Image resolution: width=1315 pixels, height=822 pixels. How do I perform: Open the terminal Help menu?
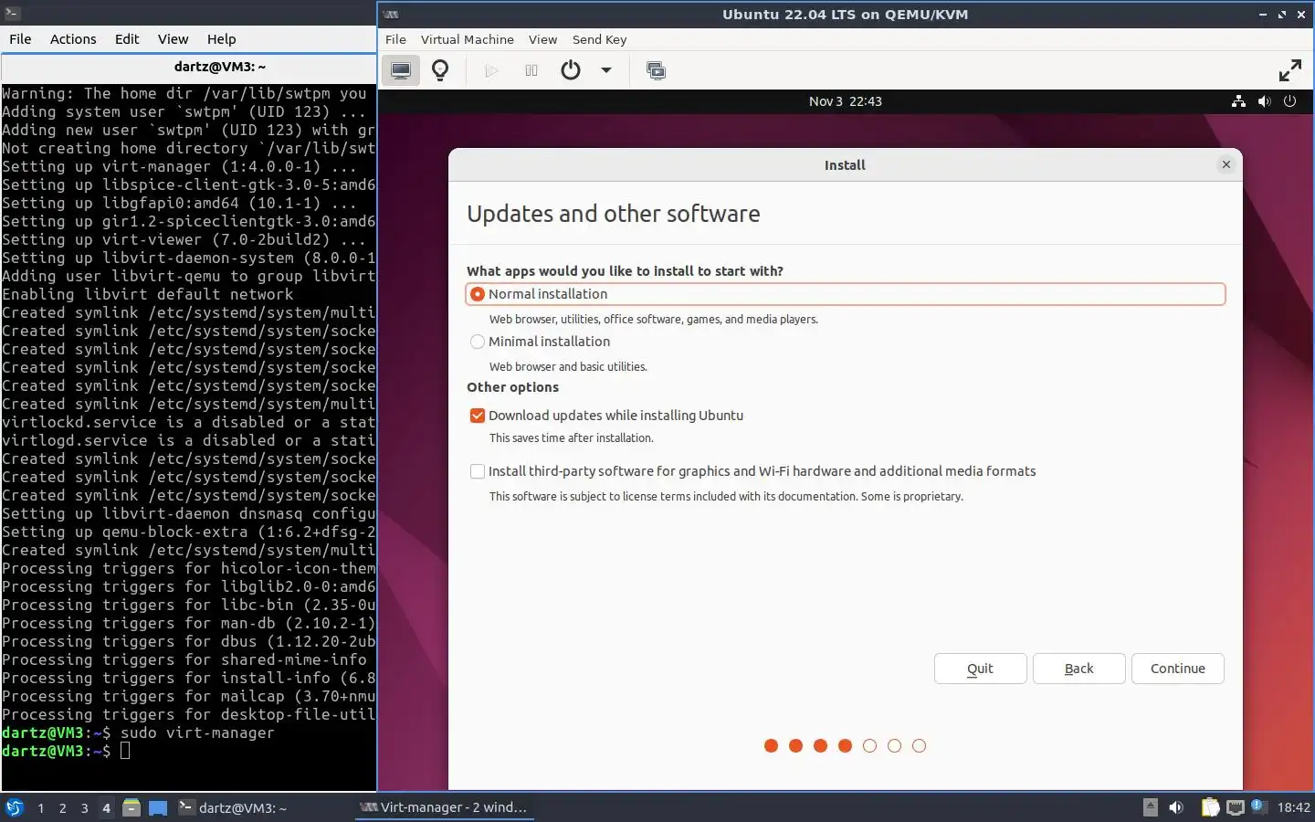221,39
